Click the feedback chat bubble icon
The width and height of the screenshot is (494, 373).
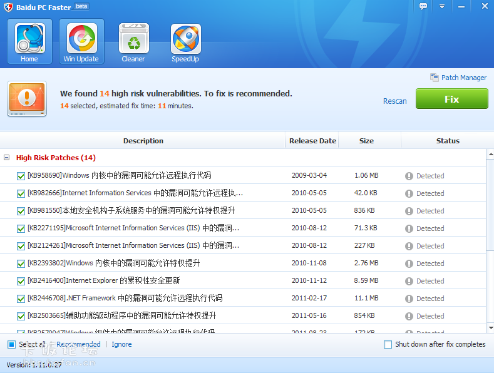[423, 6]
